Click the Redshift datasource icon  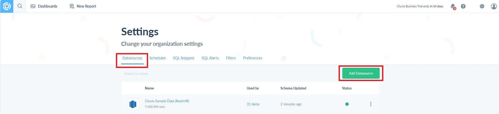(x=133, y=104)
